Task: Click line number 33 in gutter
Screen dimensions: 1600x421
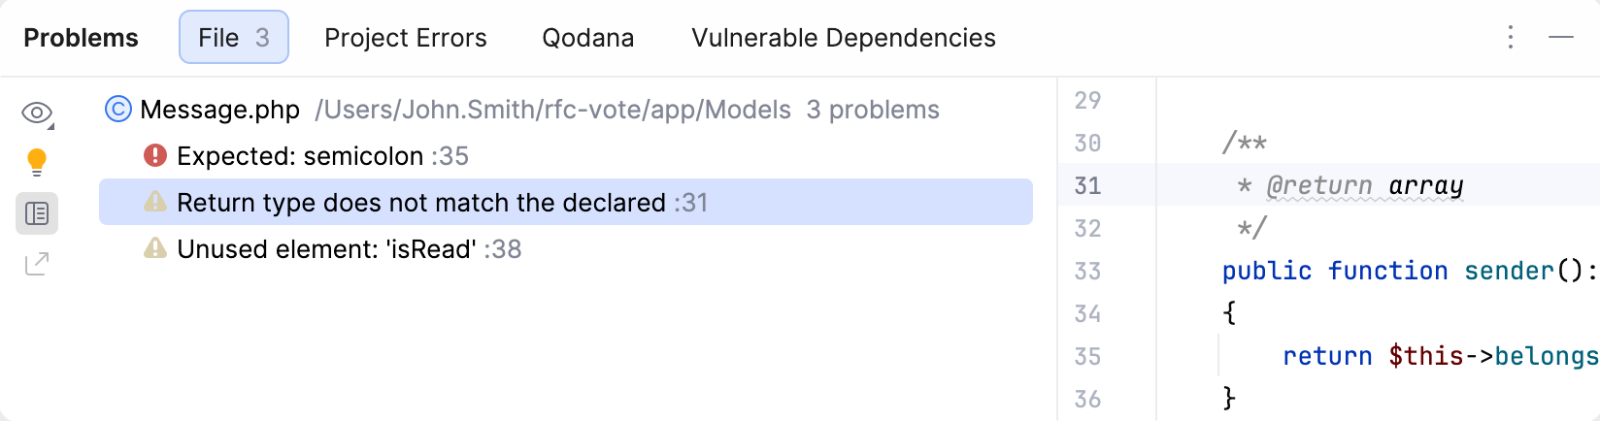Action: (x=1087, y=271)
